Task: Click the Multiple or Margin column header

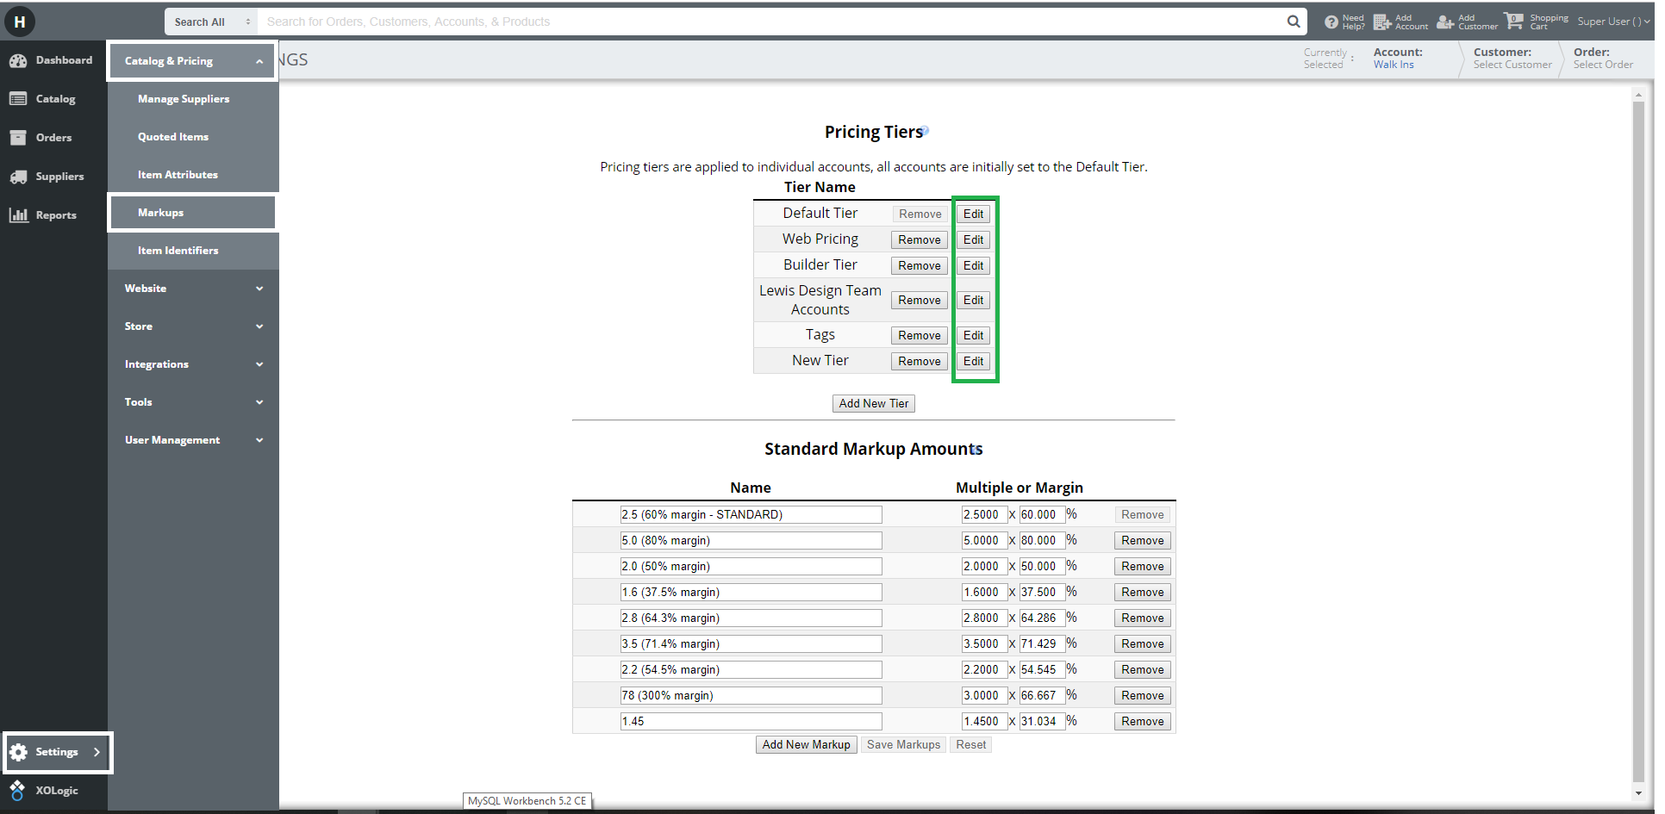Action: point(1020,488)
